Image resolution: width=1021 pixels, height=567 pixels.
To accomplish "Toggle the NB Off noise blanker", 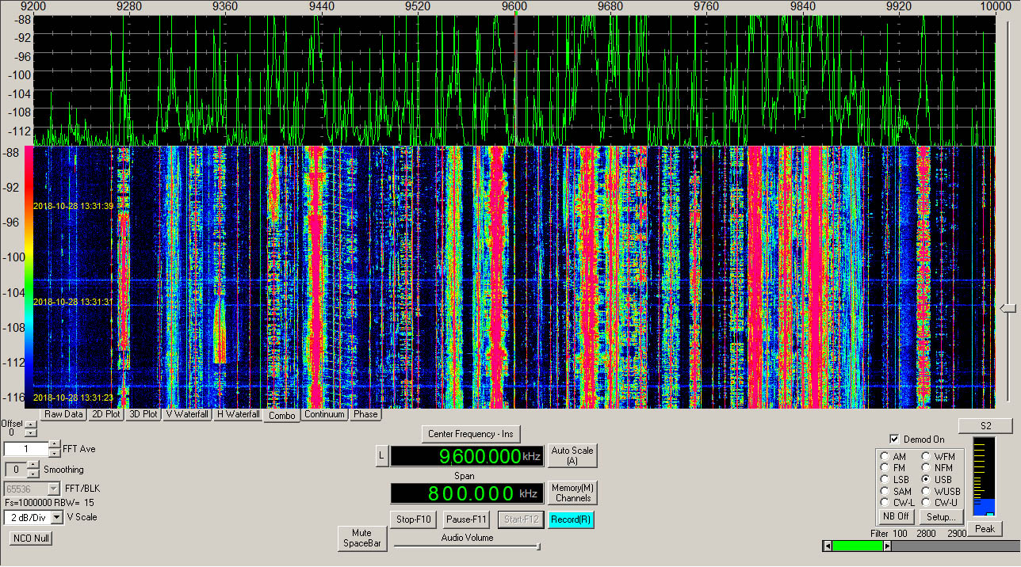I will (x=895, y=516).
